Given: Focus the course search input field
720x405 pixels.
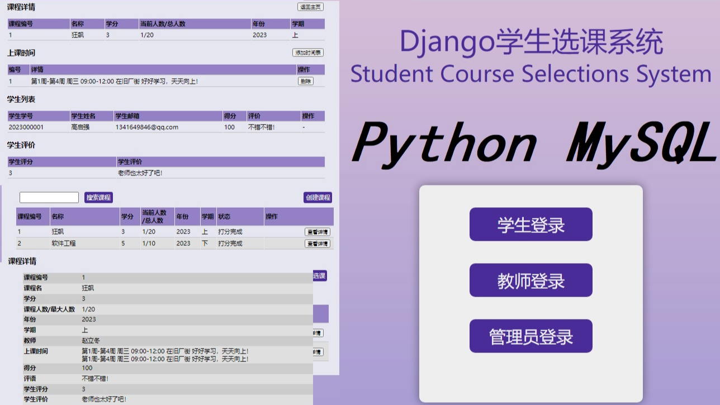Looking at the screenshot, I should [x=49, y=197].
